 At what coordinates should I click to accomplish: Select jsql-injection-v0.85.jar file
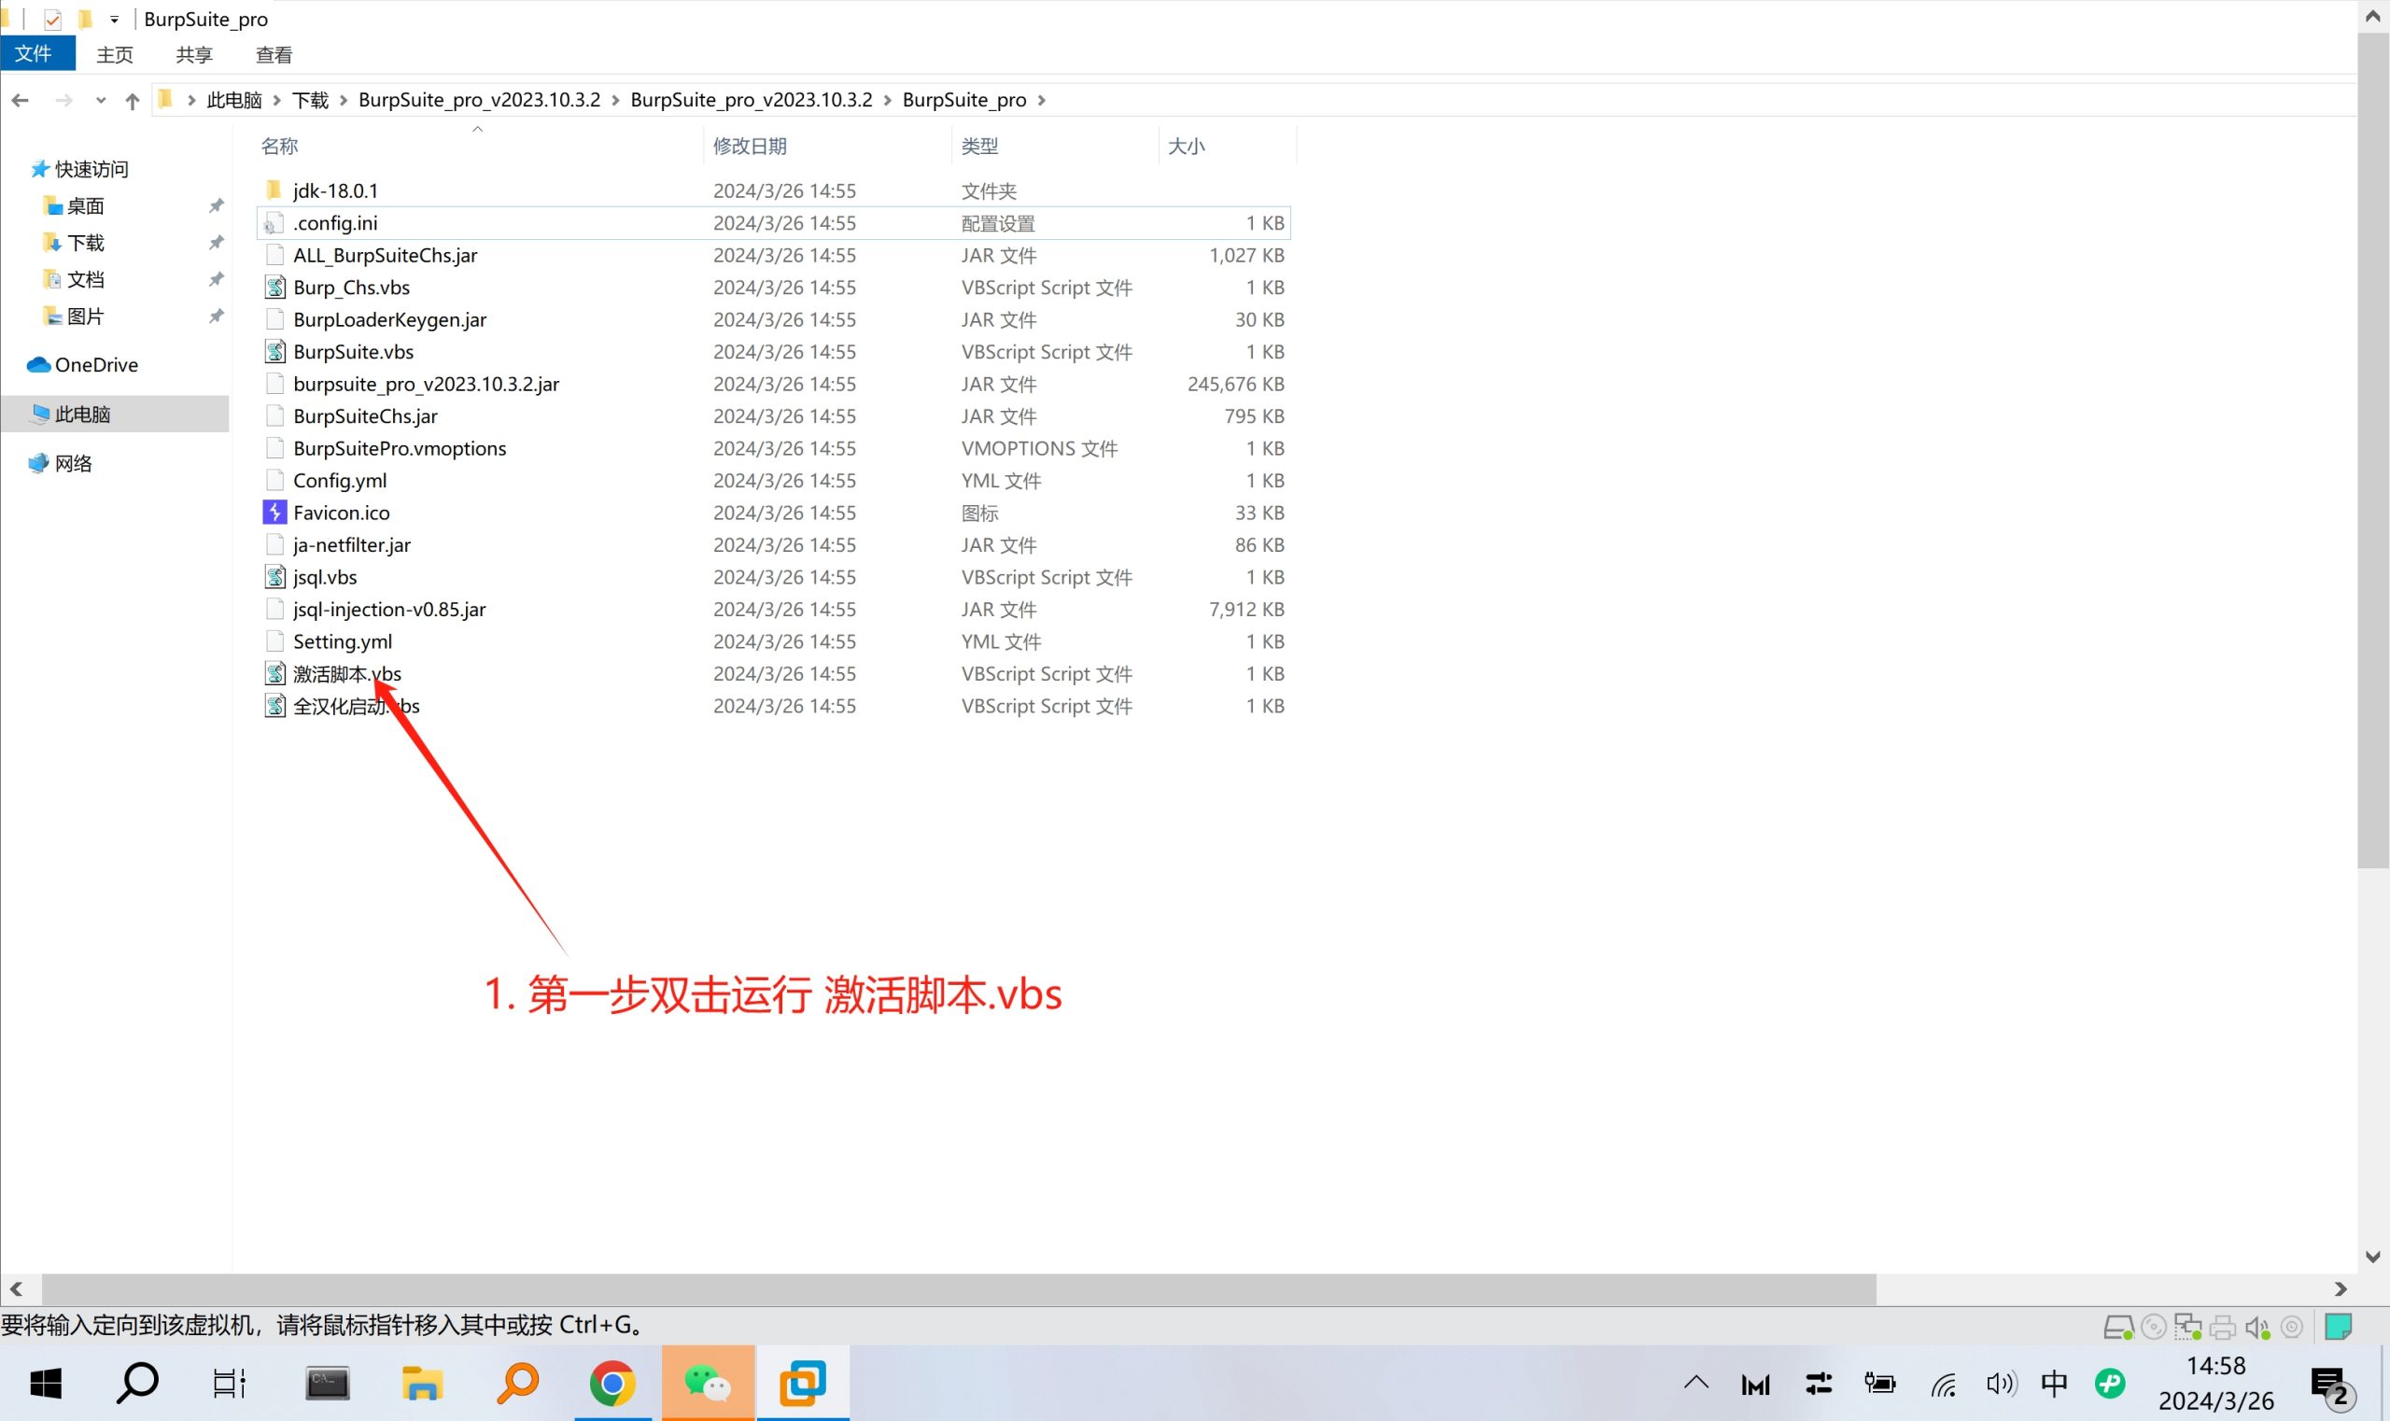pyautogui.click(x=388, y=609)
